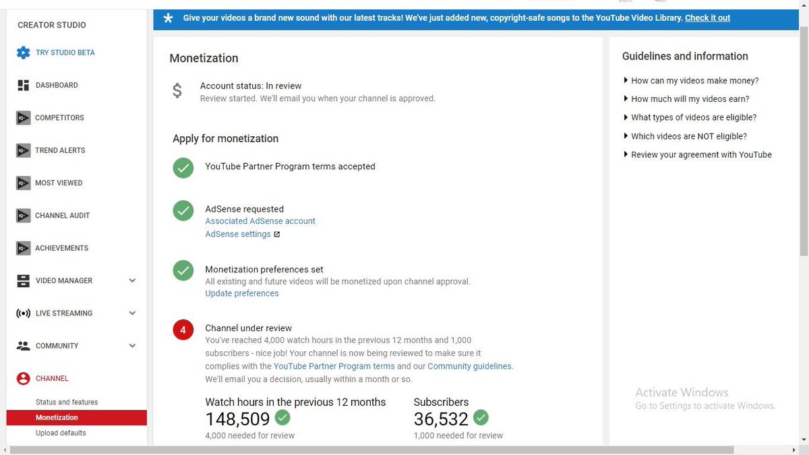
Task: Click the red step 4 circle
Action: (183, 330)
